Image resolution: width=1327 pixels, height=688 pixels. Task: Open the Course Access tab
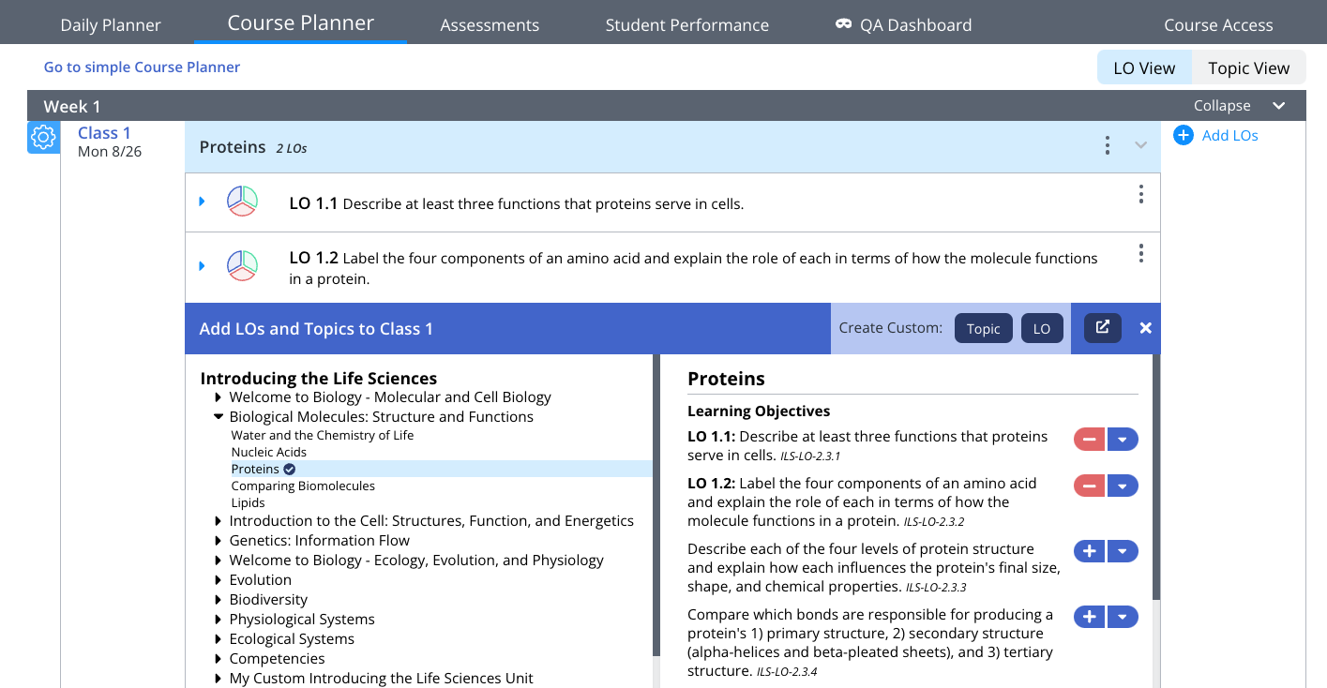pyautogui.click(x=1218, y=25)
